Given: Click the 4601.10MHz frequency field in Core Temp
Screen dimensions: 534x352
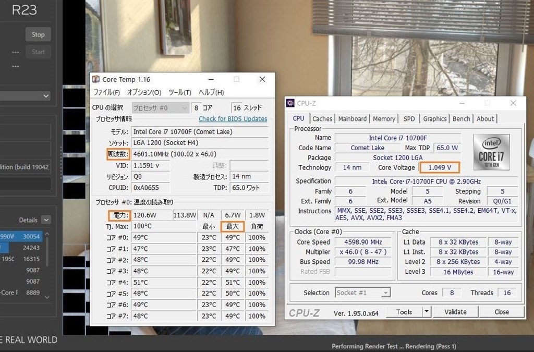Looking at the screenshot, I should click(200, 154).
